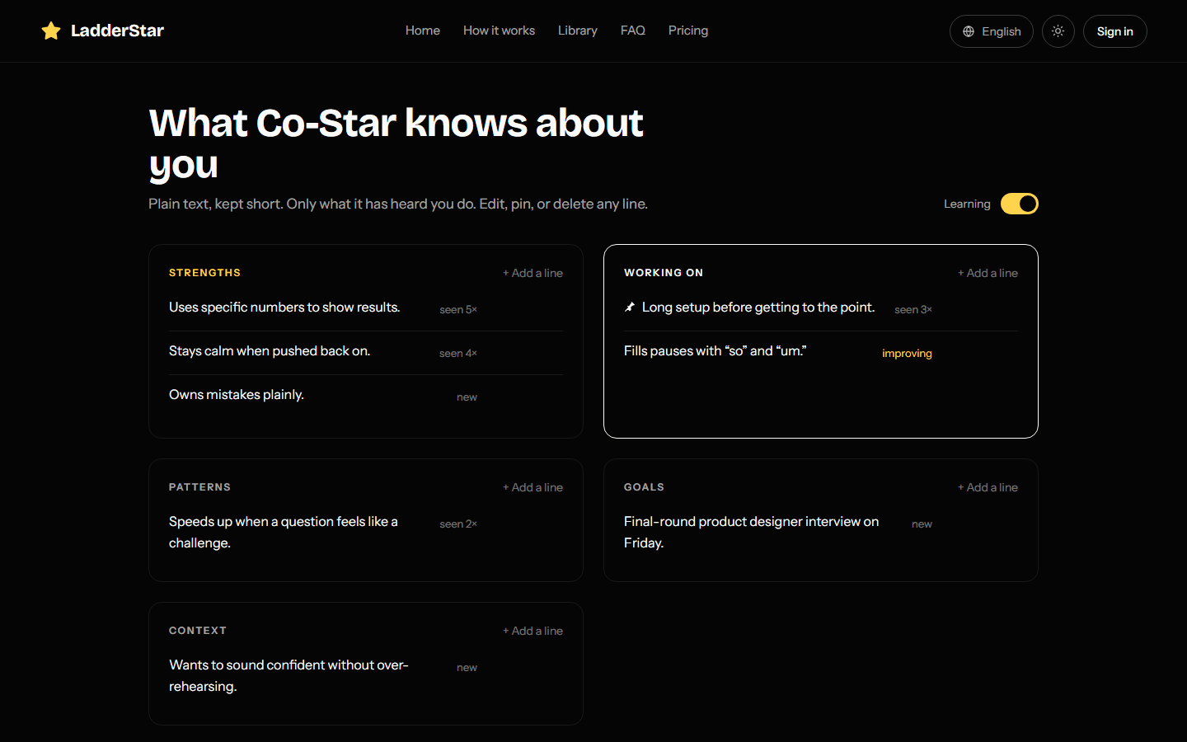This screenshot has height=742, width=1187.
Task: Click the 'What Co-Star knows about you' title
Action: pos(396,143)
